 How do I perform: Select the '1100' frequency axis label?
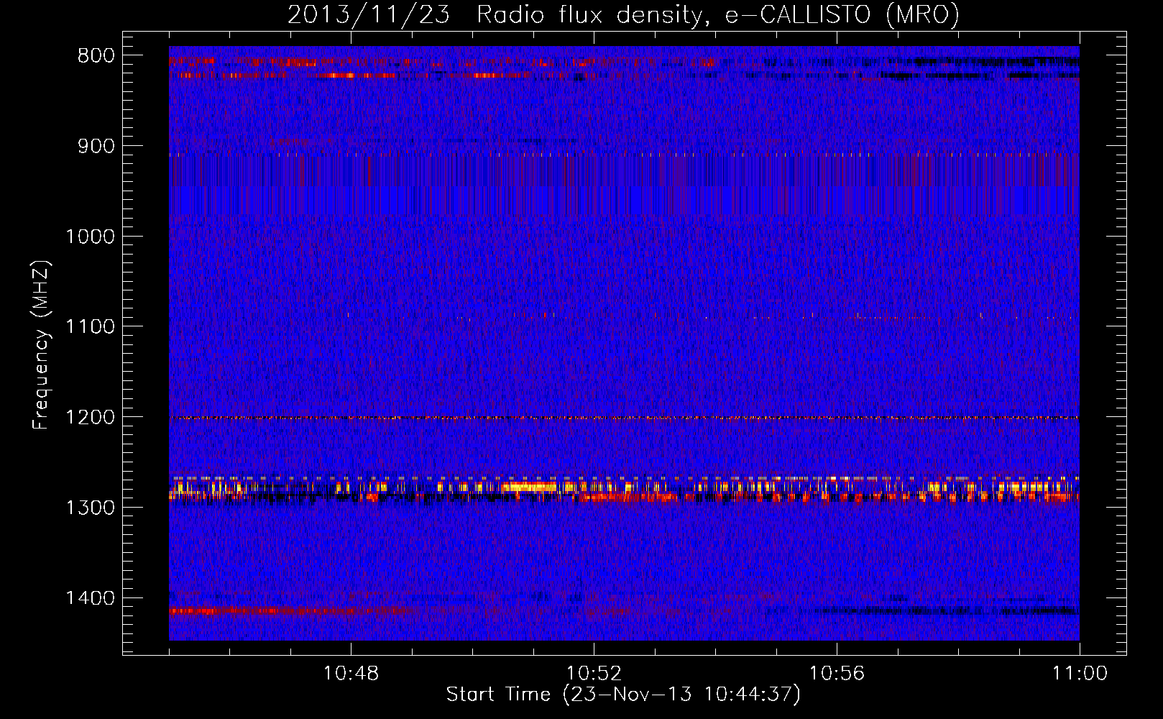pyautogui.click(x=90, y=327)
